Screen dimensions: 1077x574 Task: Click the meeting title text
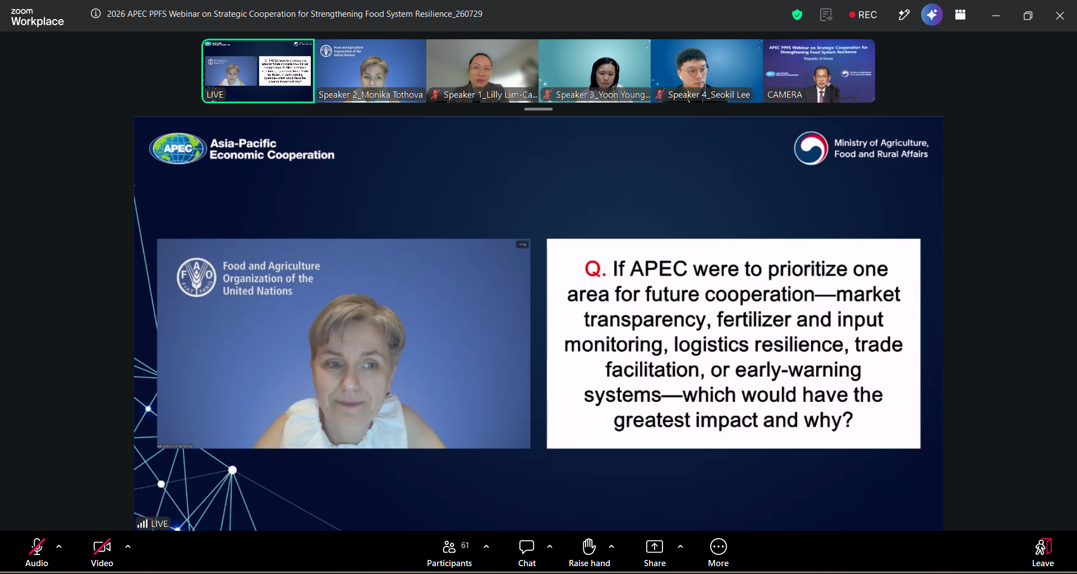[x=294, y=14]
